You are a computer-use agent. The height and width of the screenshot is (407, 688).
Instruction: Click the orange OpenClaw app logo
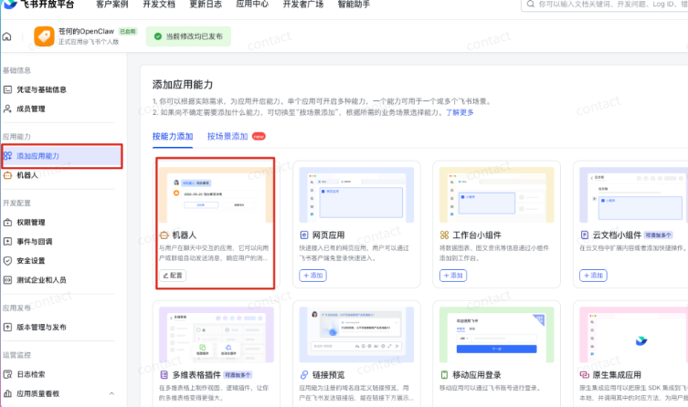click(43, 37)
